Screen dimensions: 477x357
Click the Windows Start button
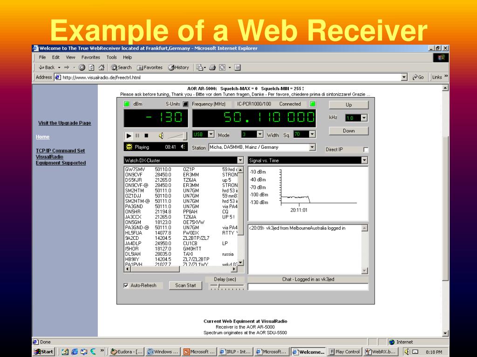[x=44, y=351]
